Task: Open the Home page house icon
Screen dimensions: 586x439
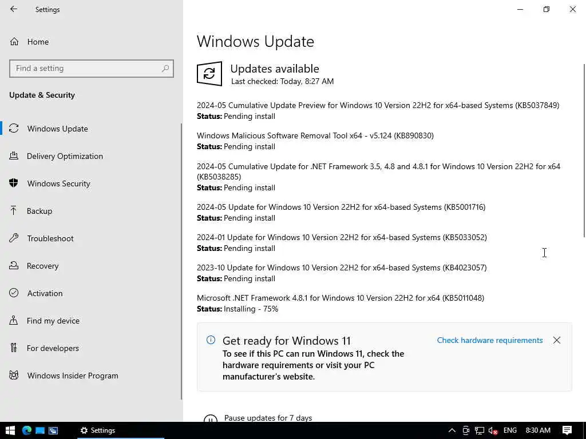Action: coord(14,42)
